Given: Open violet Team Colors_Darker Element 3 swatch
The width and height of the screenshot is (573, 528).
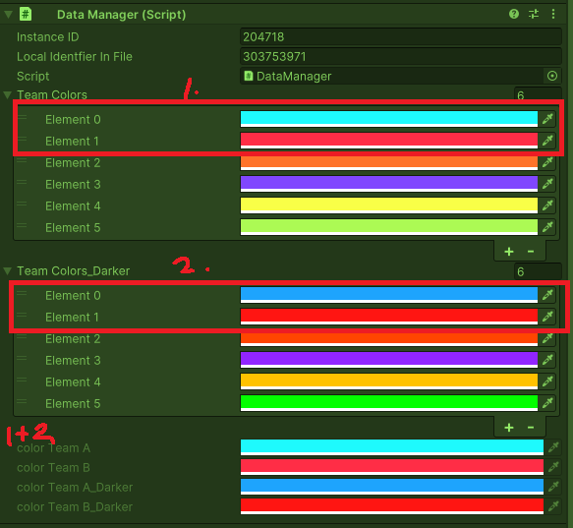Looking at the screenshot, I should [x=389, y=360].
